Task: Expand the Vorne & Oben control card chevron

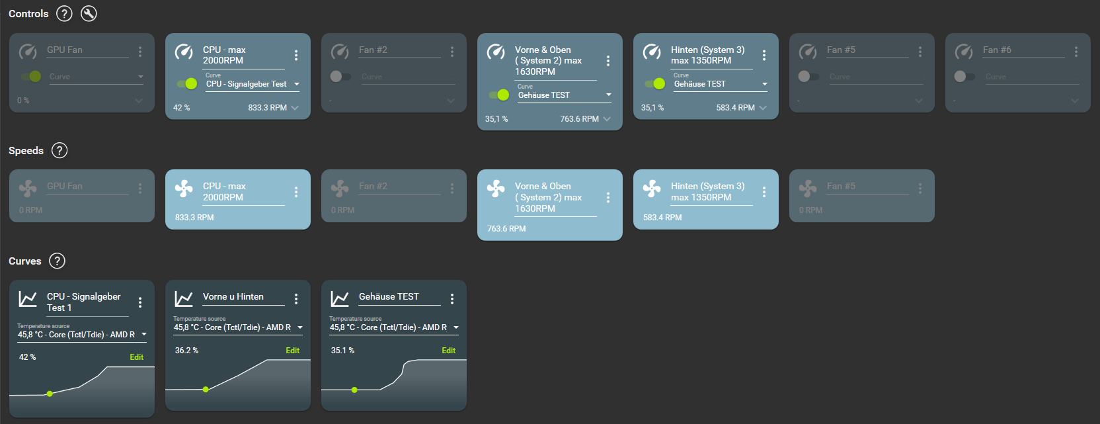Action: pos(607,119)
